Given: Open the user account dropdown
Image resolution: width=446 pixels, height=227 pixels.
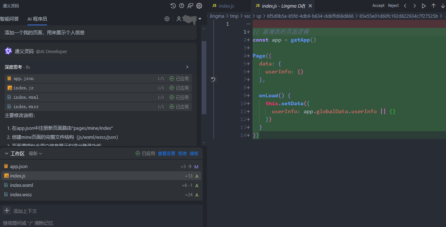Looking at the screenshot, I should 200,19.
